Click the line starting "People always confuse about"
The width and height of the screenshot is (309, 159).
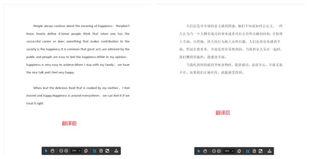click(82, 26)
